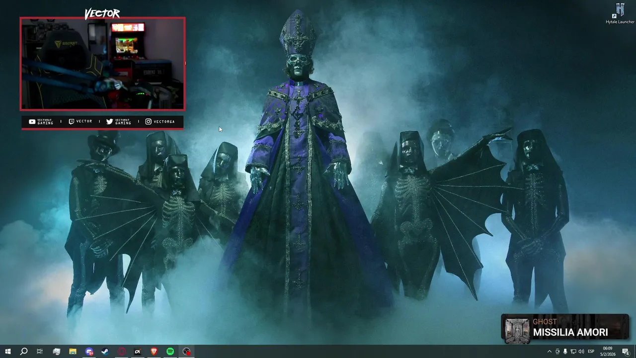Open the microphone tray icon
The image size is (636, 358).
click(x=565, y=352)
